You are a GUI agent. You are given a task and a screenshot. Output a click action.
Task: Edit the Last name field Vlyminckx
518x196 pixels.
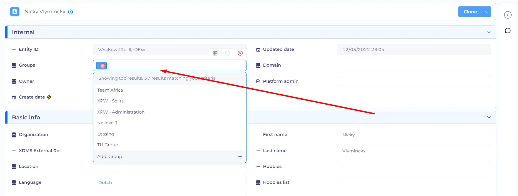coord(414,151)
